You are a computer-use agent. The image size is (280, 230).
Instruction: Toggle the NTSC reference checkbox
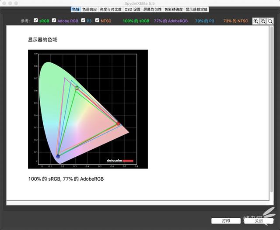click(97, 21)
